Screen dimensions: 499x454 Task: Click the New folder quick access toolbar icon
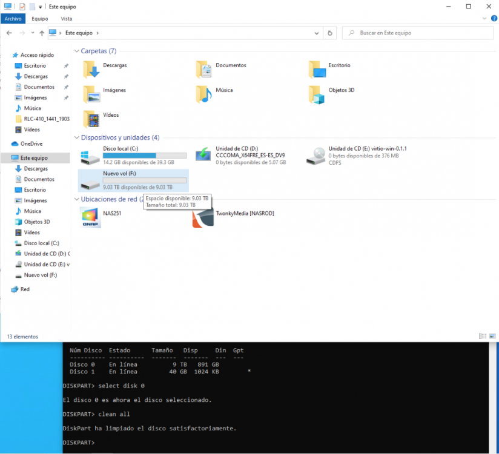pyautogui.click(x=32, y=7)
